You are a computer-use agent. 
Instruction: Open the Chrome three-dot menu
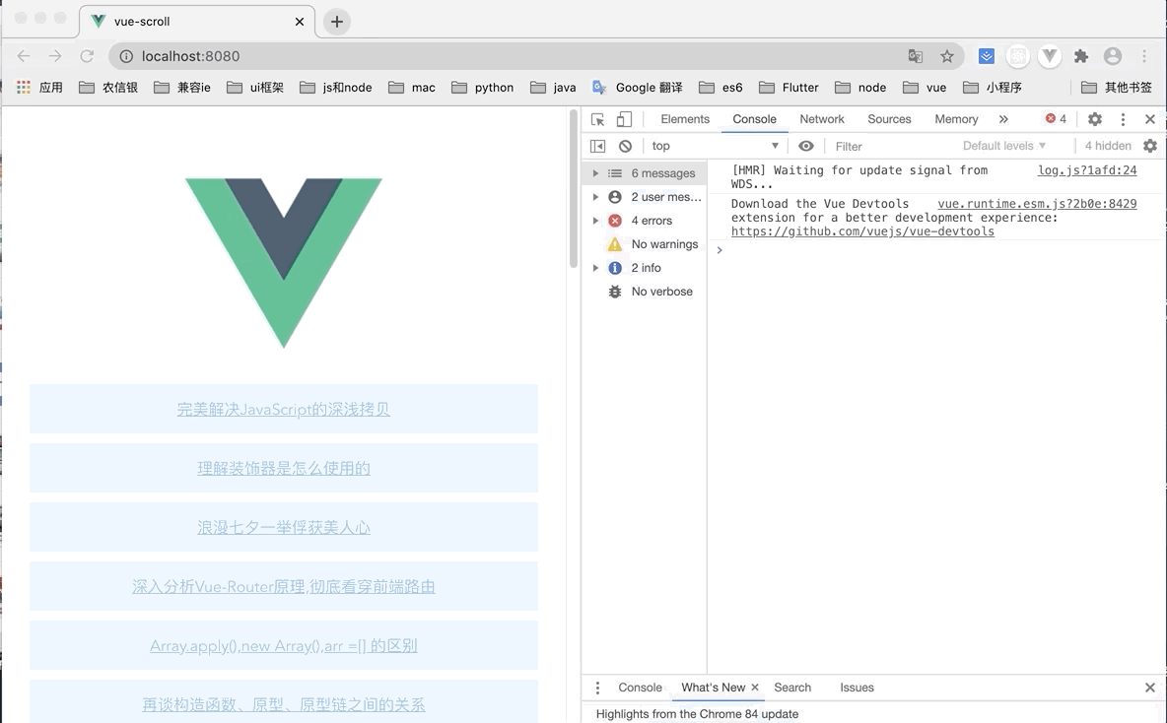point(1144,56)
